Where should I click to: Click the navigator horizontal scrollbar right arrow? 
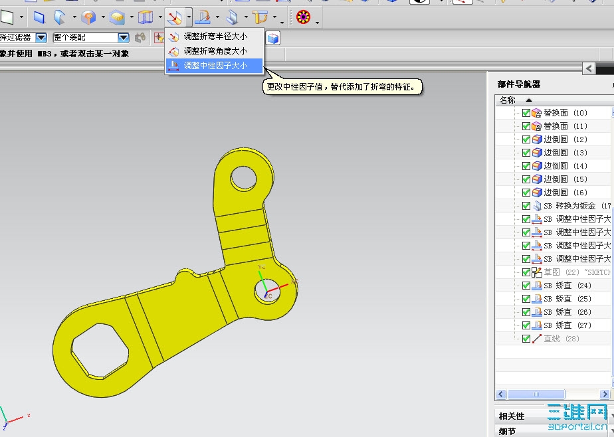pyautogui.click(x=605, y=394)
